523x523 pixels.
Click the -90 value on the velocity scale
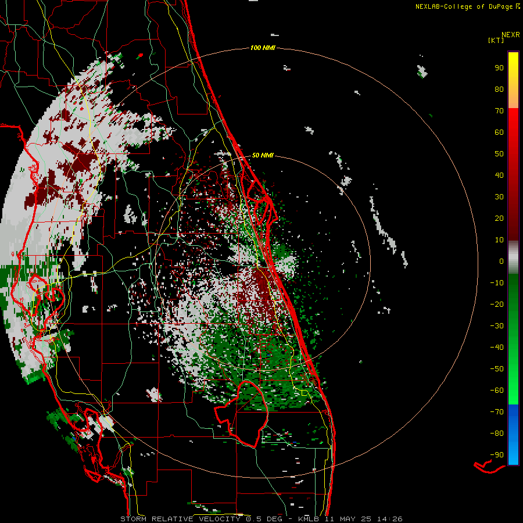point(497,455)
